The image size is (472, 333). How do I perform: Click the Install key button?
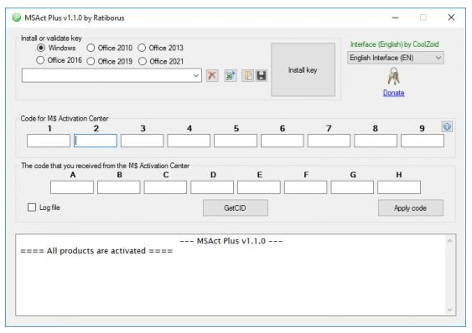(x=303, y=69)
